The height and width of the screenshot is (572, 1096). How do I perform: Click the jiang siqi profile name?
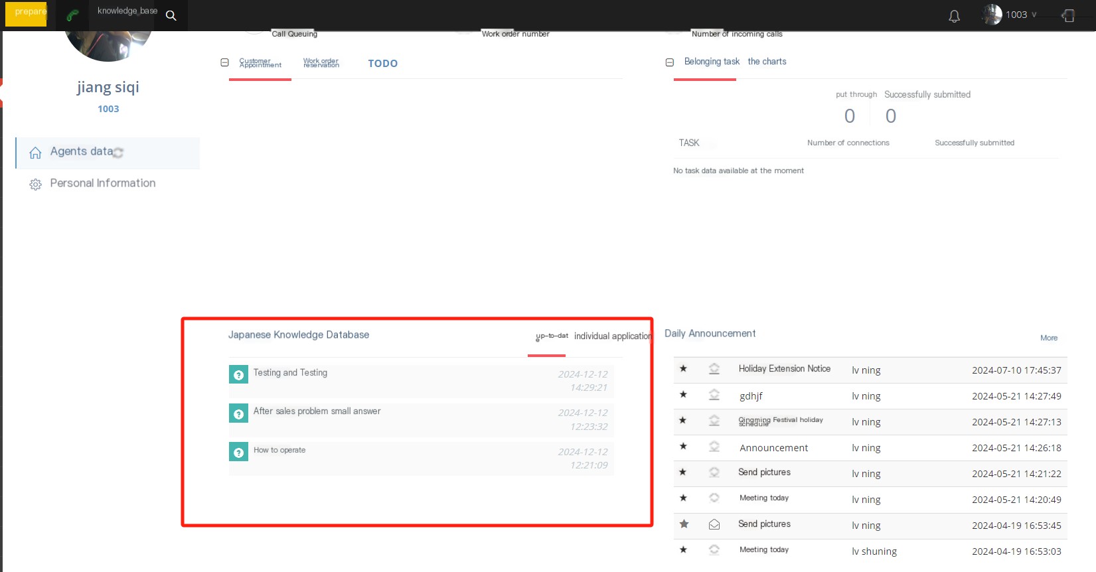coord(108,87)
